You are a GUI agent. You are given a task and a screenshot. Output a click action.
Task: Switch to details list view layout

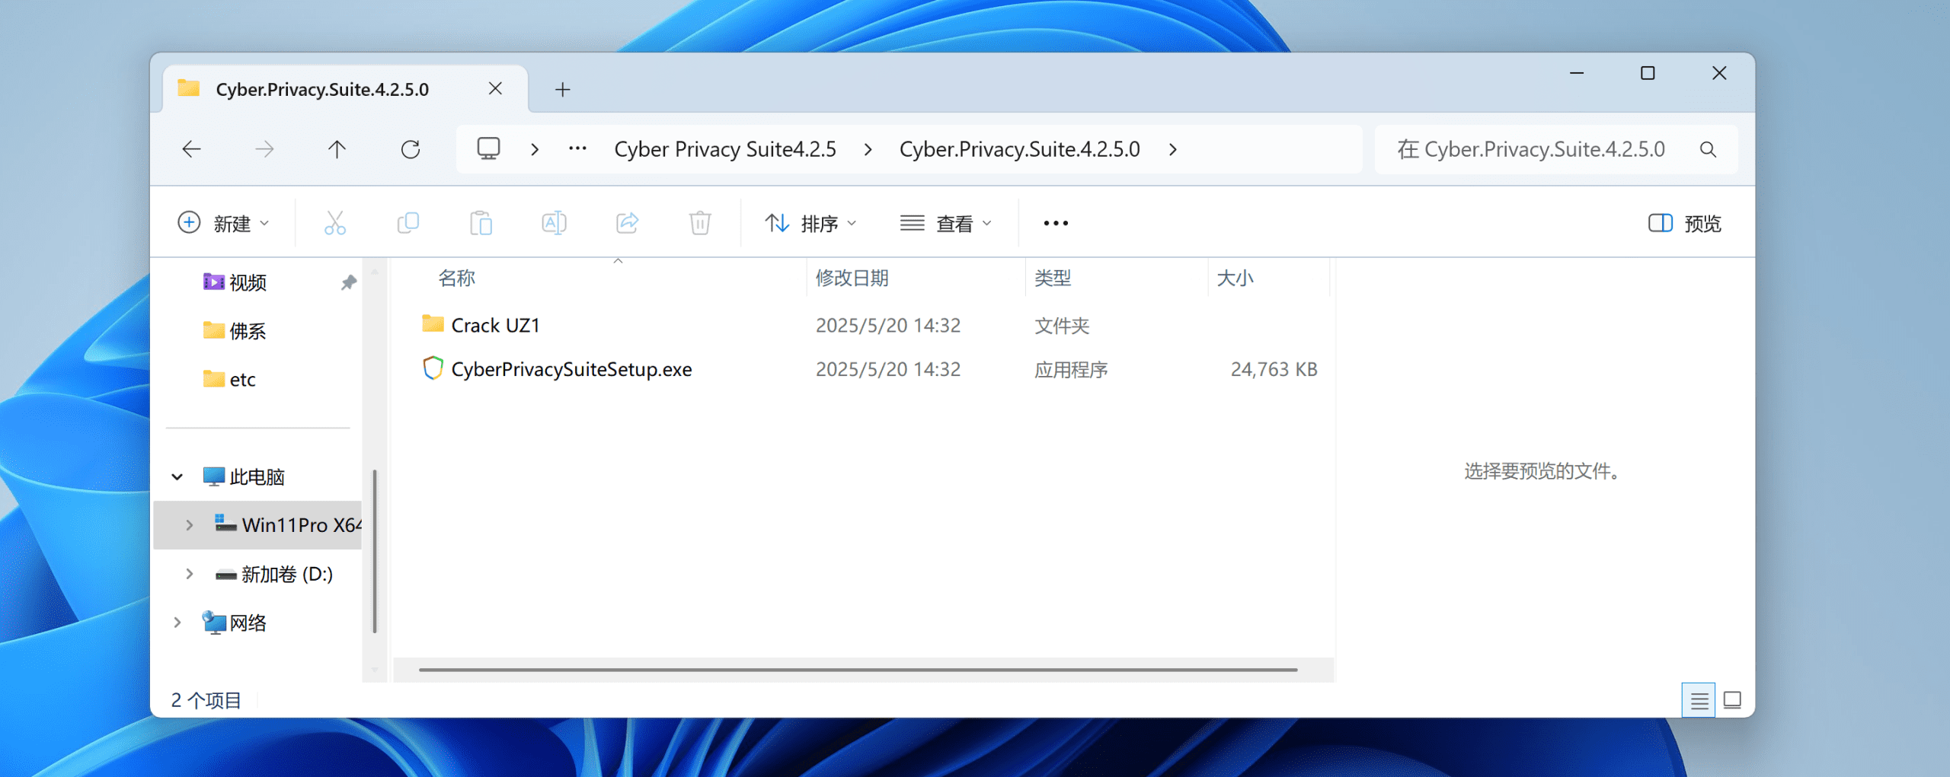pos(1698,699)
